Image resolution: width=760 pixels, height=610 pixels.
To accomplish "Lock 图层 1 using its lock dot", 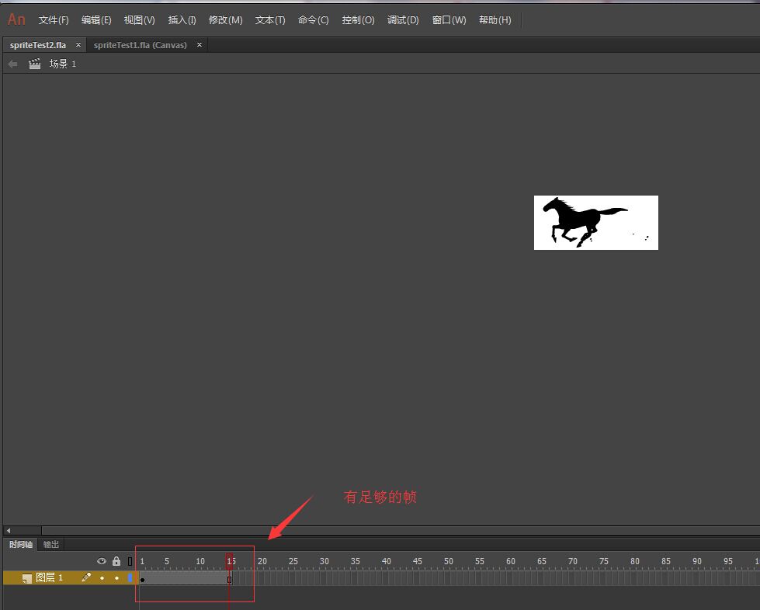I will coord(116,577).
